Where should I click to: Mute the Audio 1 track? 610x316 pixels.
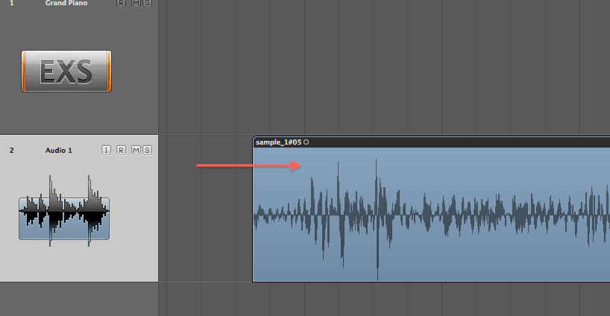(136, 151)
